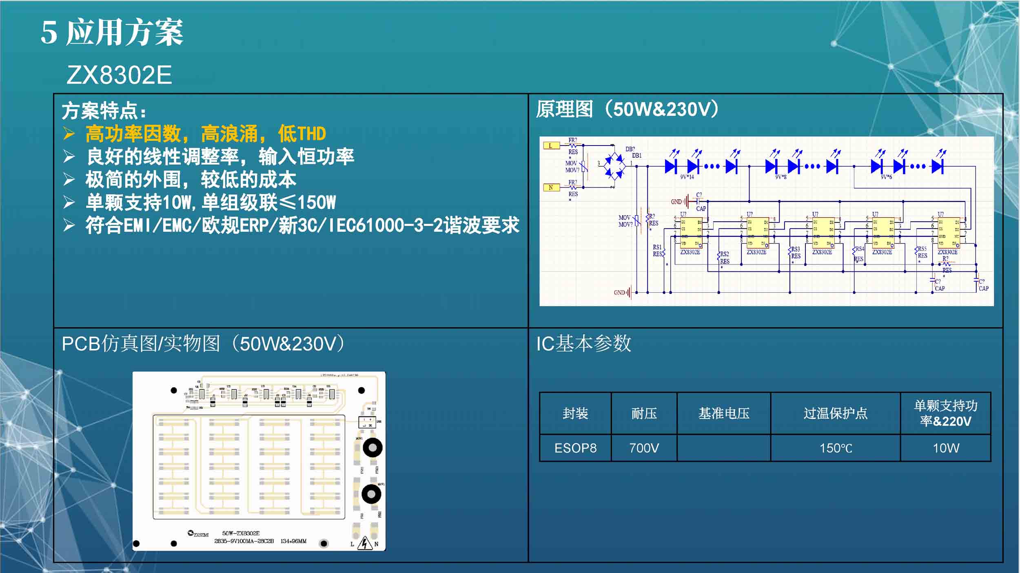Click the 过温保护点 table header
Viewport: 1020px width, 573px height.
[x=835, y=413]
